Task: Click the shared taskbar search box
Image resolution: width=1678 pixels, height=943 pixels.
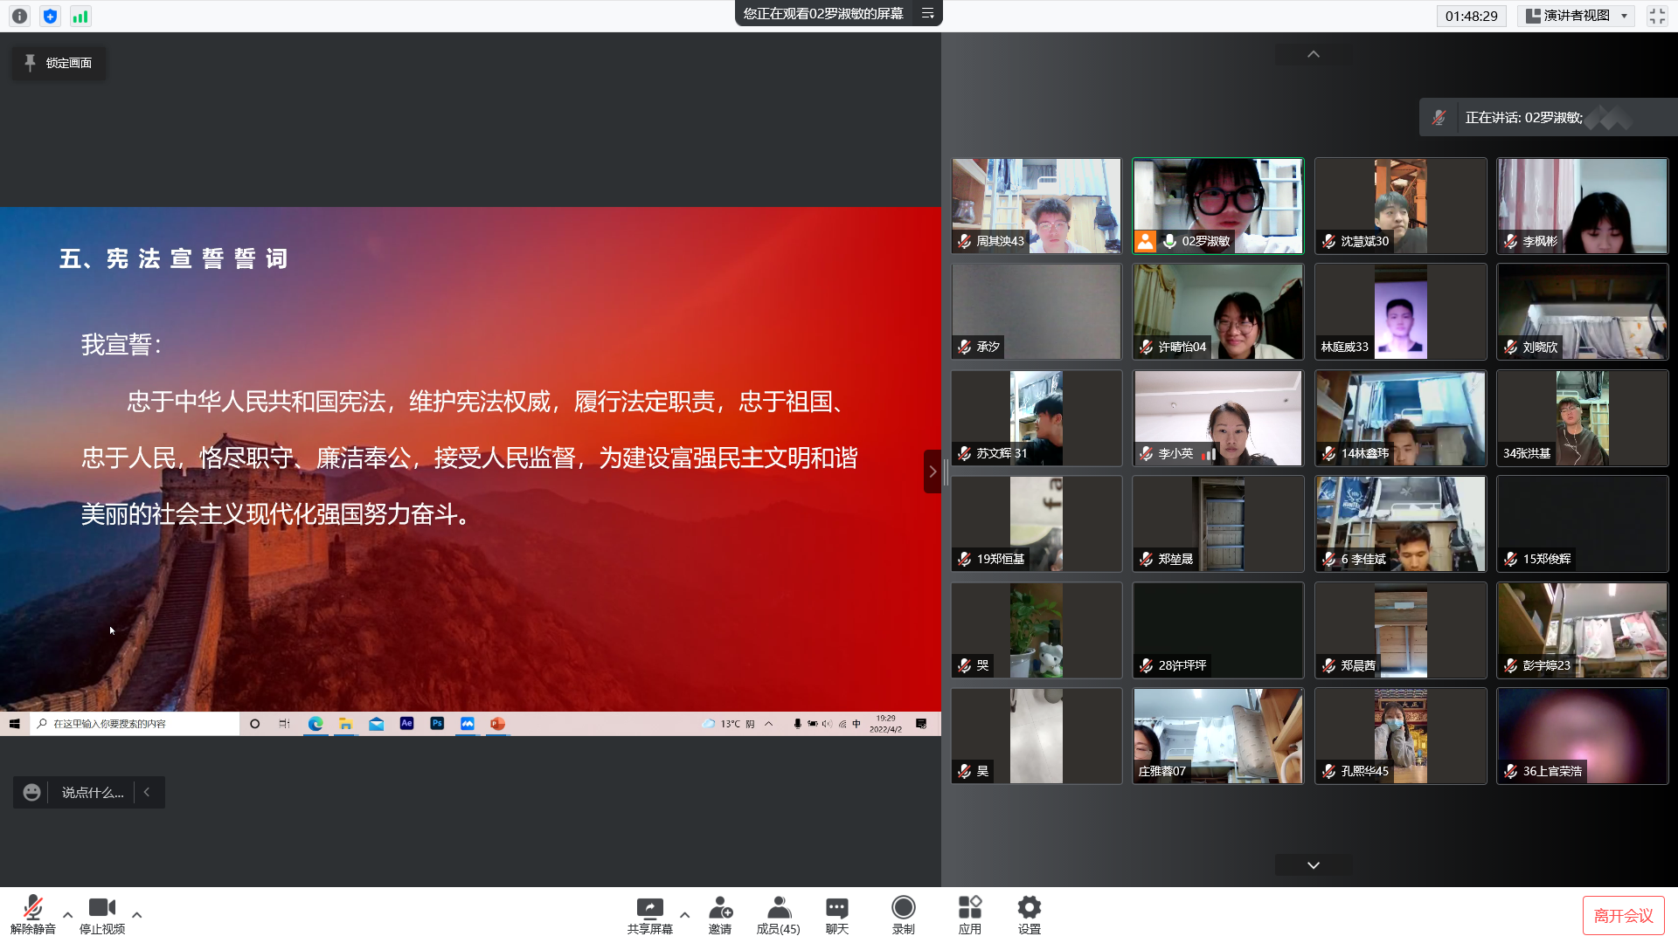Action: tap(135, 724)
